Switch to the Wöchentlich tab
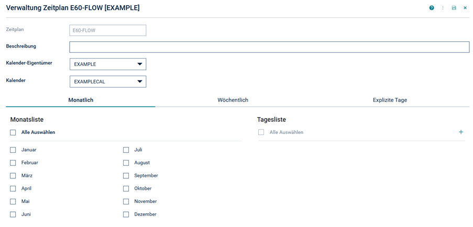 tap(233, 100)
